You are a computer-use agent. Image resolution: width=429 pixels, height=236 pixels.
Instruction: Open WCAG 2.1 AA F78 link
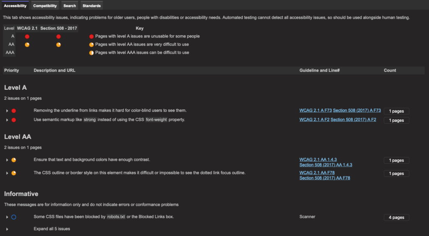point(317,173)
